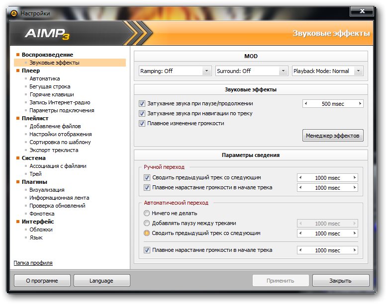Open Playback Mode: Normal dropdown
387x304 pixels.
[x=327, y=71]
